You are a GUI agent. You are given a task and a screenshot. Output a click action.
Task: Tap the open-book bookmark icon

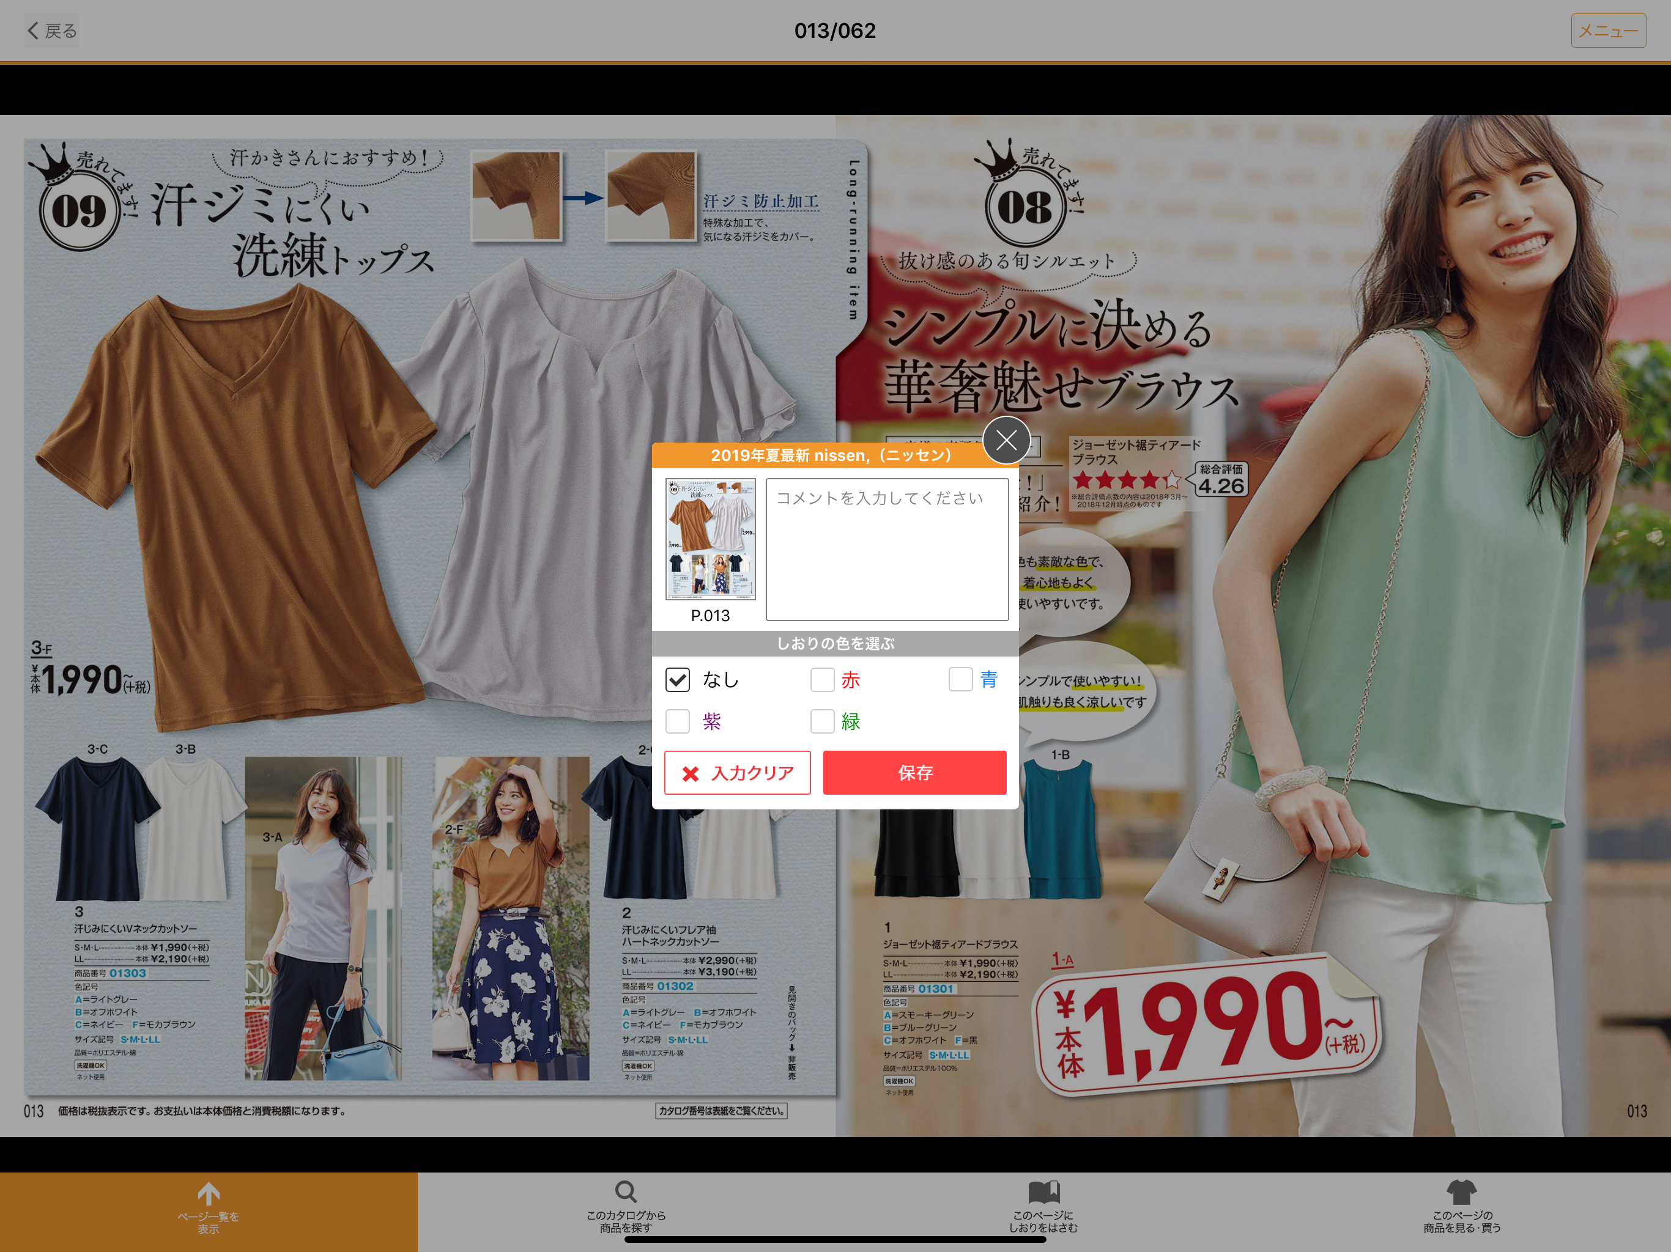coord(1044,1192)
